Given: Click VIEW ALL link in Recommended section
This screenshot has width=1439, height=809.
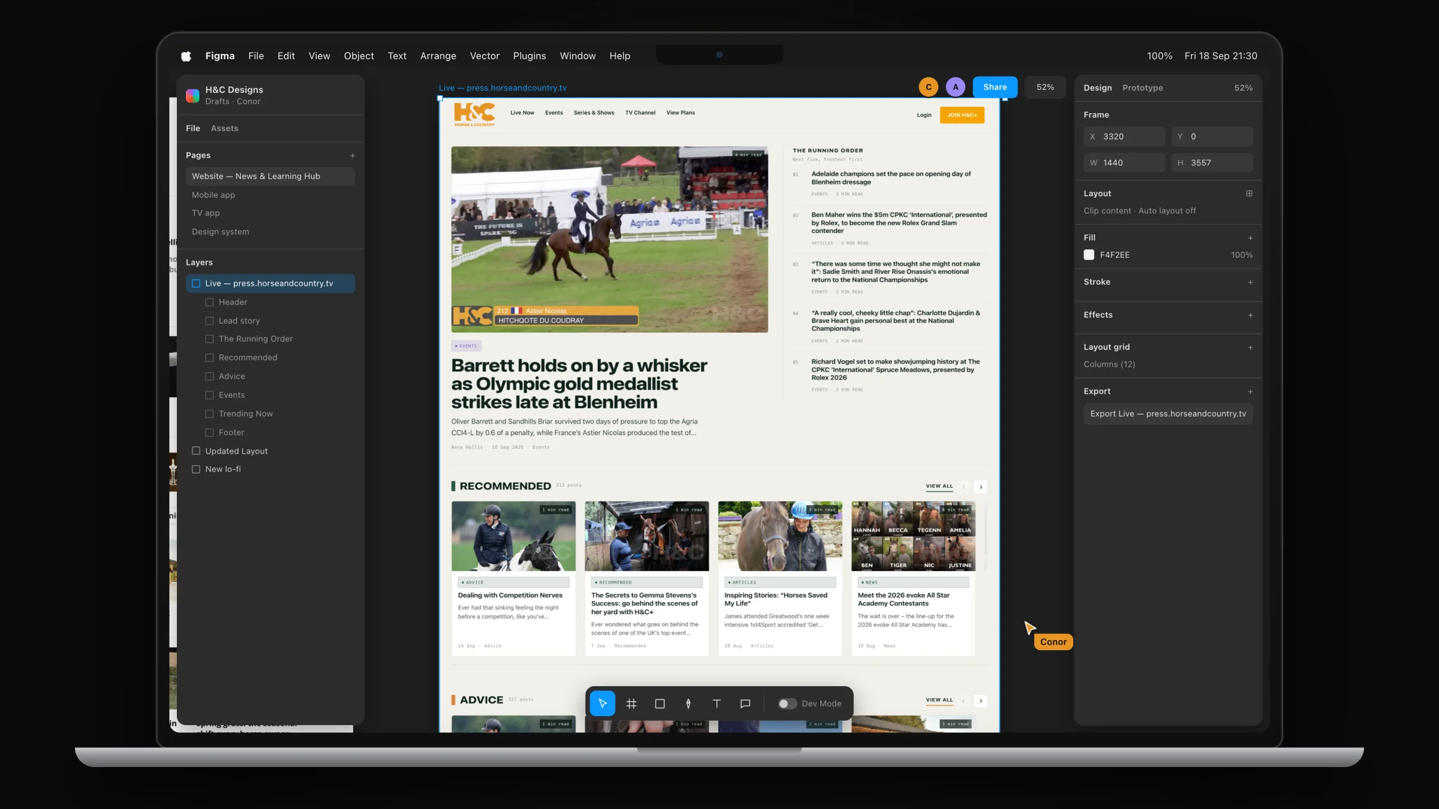Looking at the screenshot, I should (939, 486).
